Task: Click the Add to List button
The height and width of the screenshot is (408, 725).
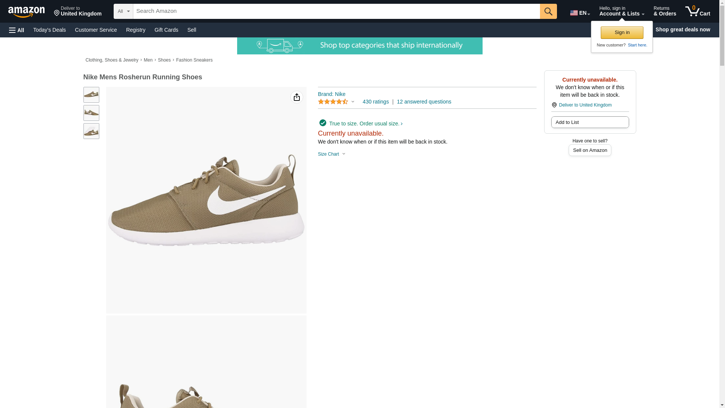Action: 589,122
